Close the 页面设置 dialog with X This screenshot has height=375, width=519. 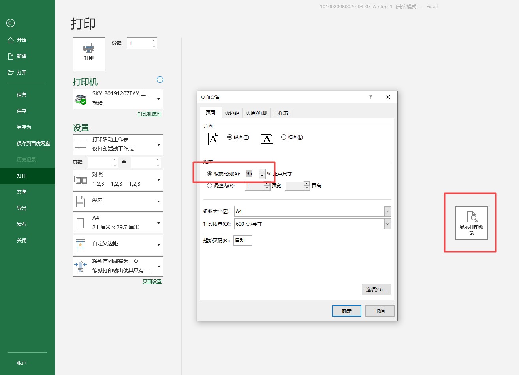(x=388, y=97)
